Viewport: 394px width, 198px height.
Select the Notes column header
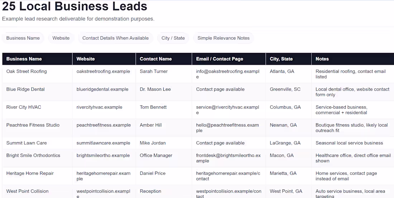pos(322,59)
